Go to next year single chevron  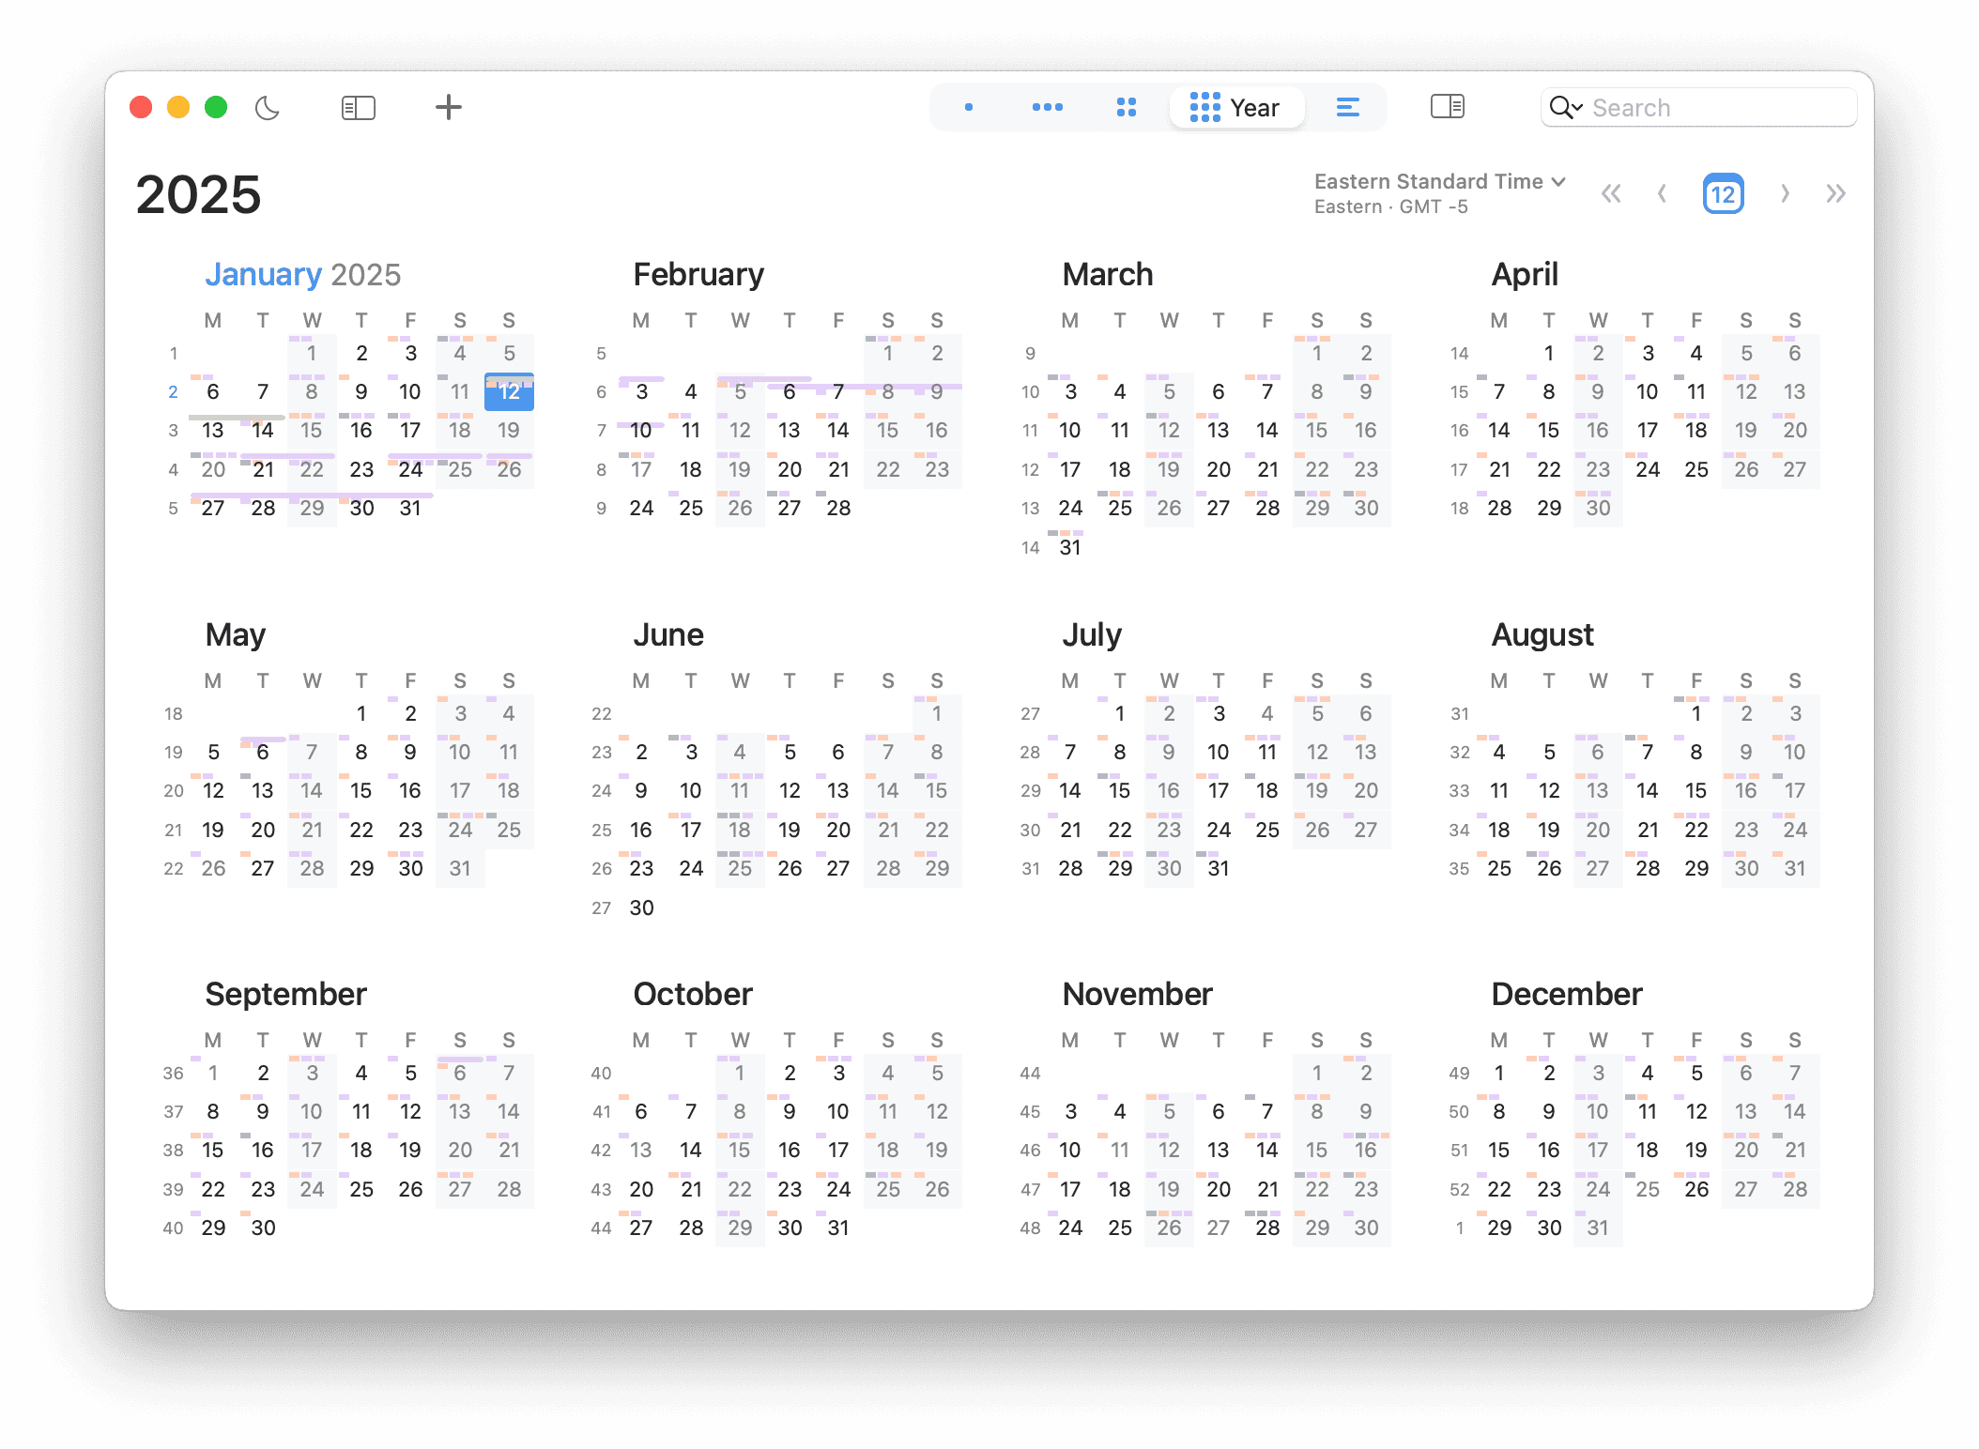(x=1785, y=194)
